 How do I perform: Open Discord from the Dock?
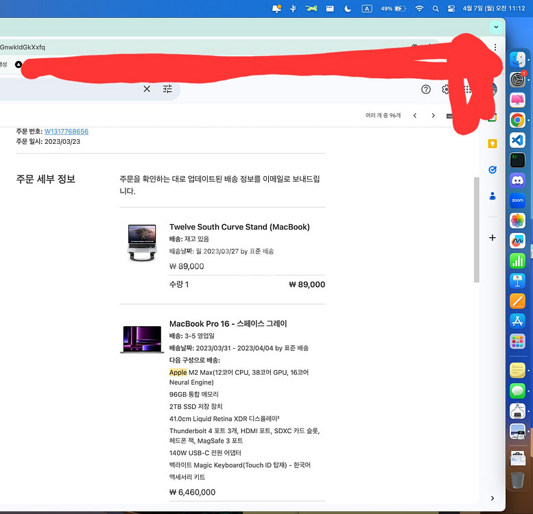click(x=517, y=180)
